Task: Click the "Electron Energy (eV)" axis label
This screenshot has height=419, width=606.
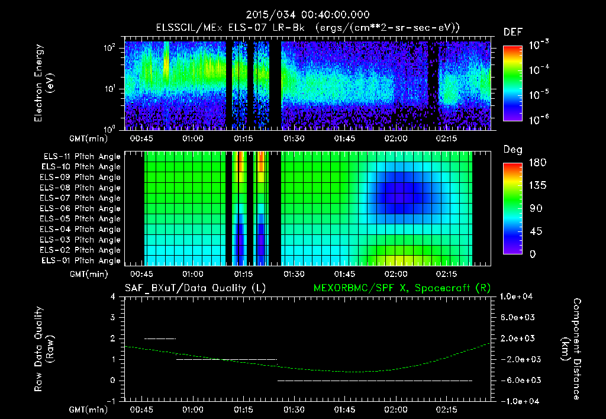Action: [43, 83]
